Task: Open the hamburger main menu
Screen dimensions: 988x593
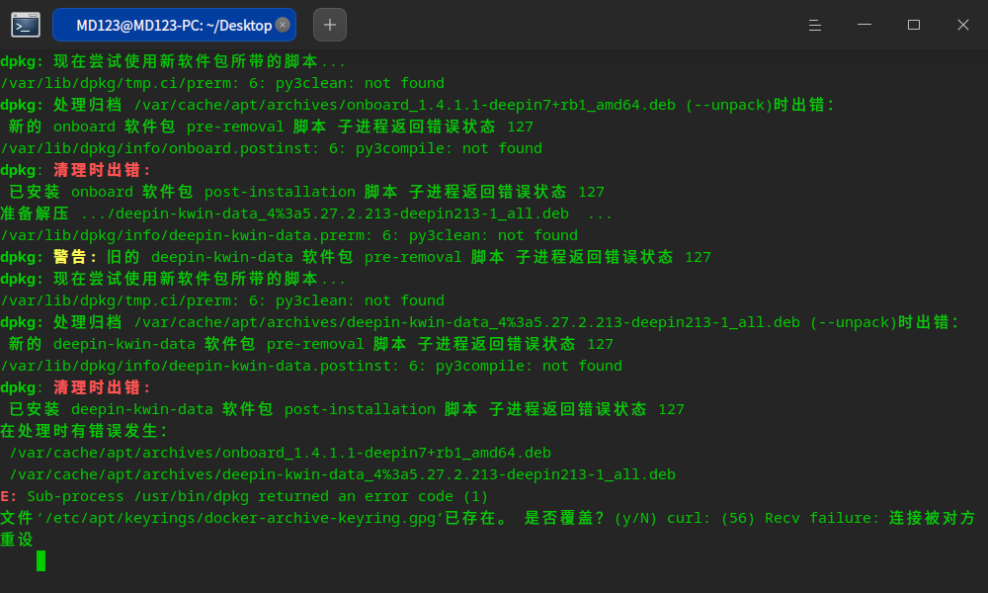Action: [815, 26]
